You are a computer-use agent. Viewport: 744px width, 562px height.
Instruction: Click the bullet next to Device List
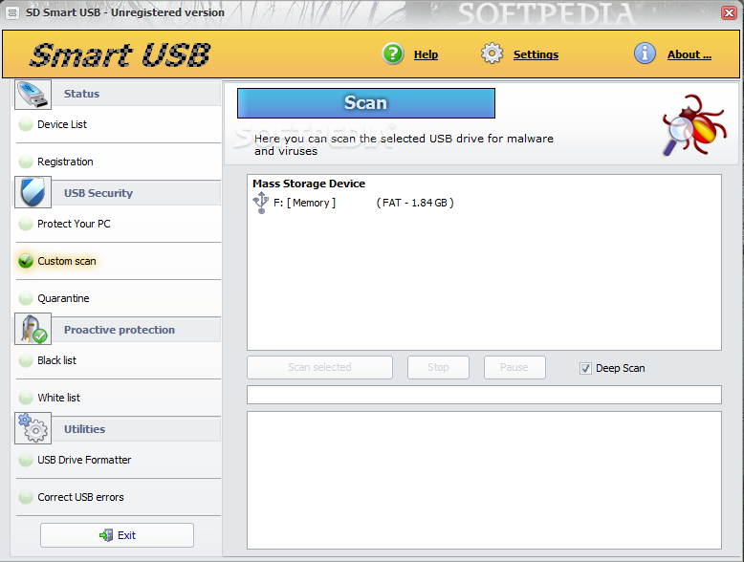tap(26, 125)
